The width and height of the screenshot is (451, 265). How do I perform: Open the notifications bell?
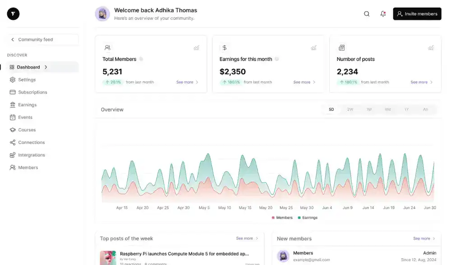coord(383,14)
